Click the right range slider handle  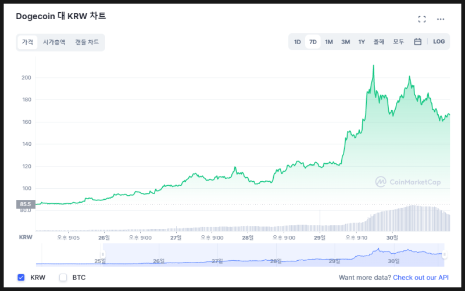click(444, 254)
